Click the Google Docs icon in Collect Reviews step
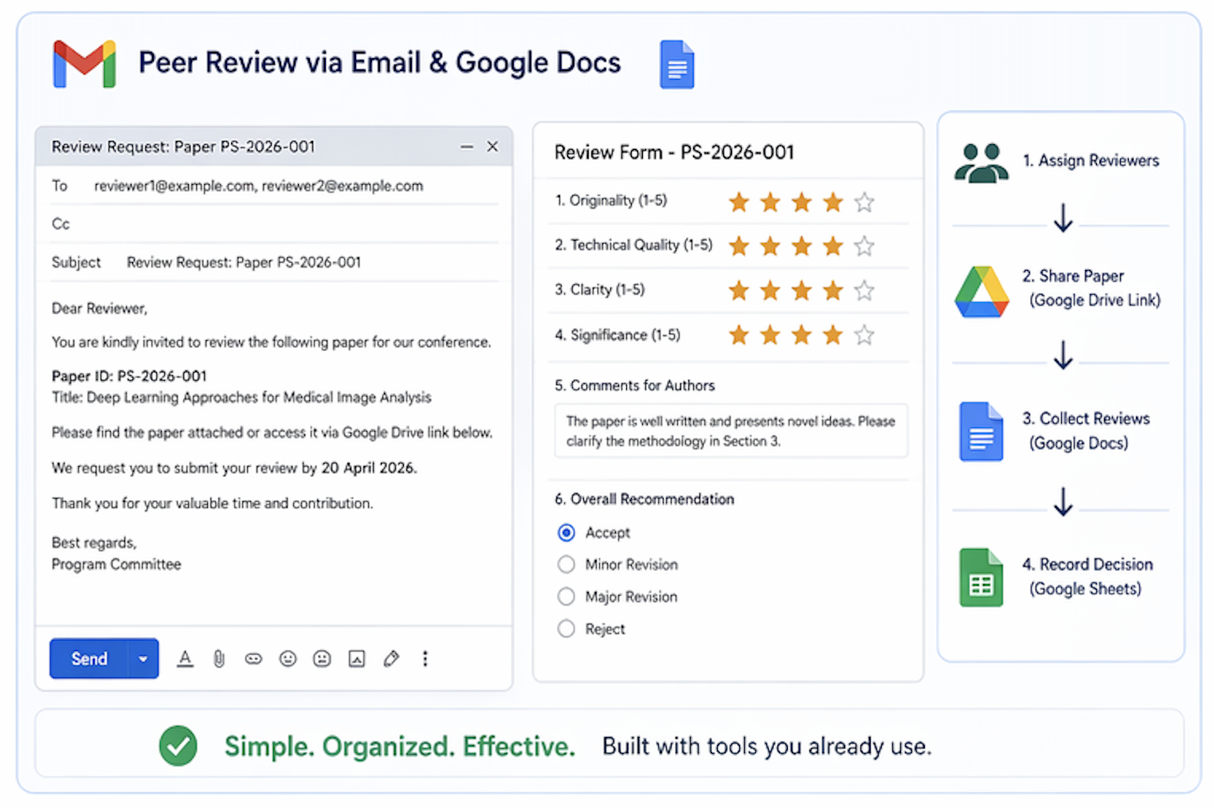The image size is (1214, 808). coord(981,431)
